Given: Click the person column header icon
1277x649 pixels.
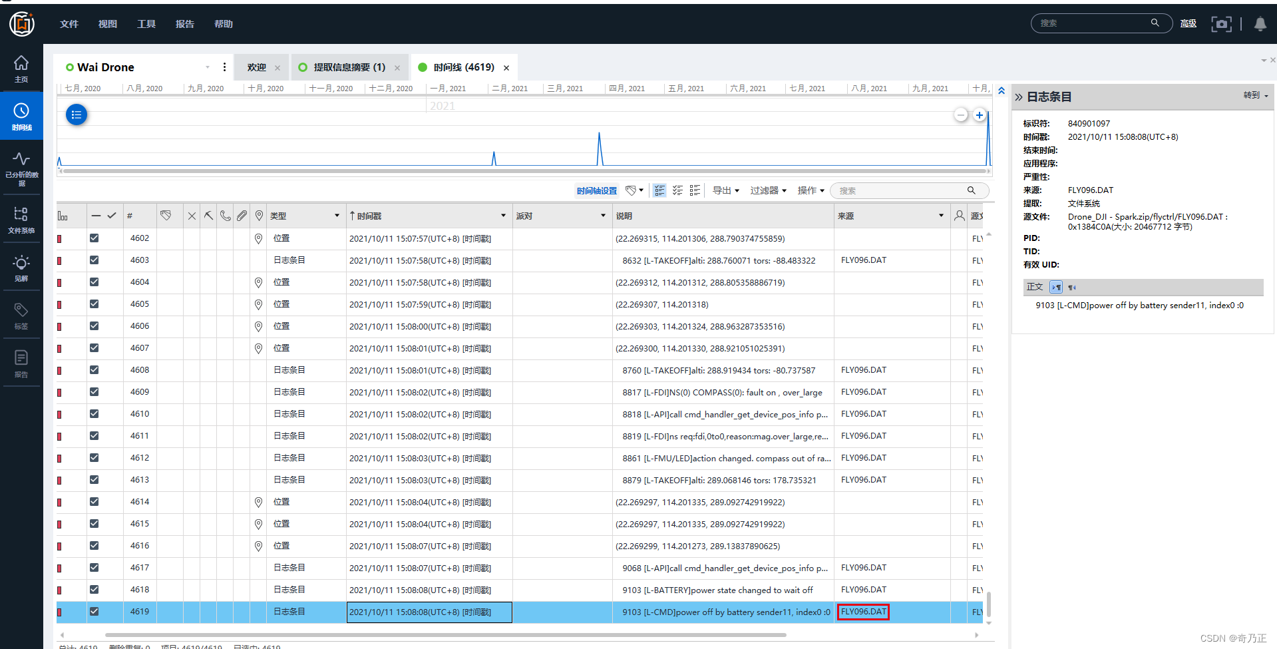Looking at the screenshot, I should pyautogui.click(x=959, y=216).
